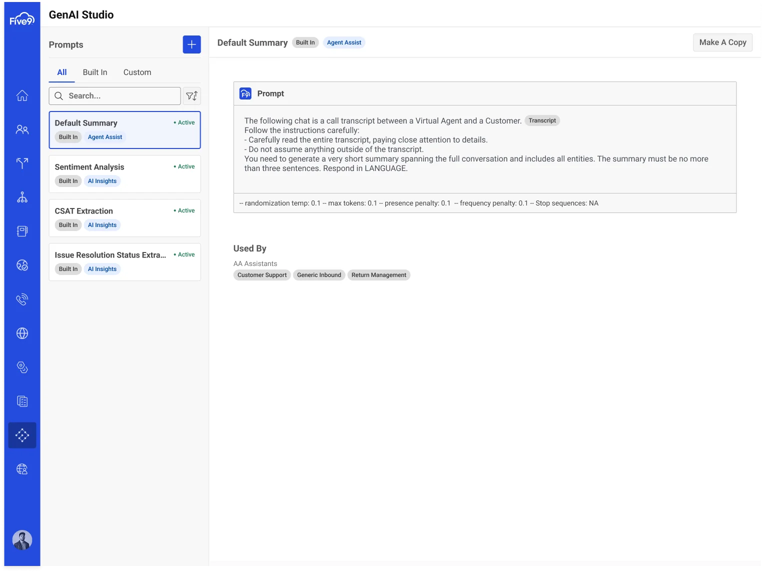Image resolution: width=763 pixels, height=572 pixels.
Task: Open the hierarchy tree sidebar icon
Action: tap(22, 197)
